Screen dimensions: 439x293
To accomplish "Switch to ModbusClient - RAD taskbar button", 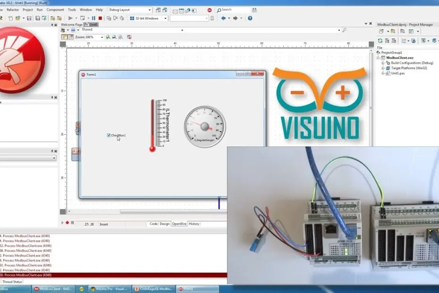I will 53,289.
